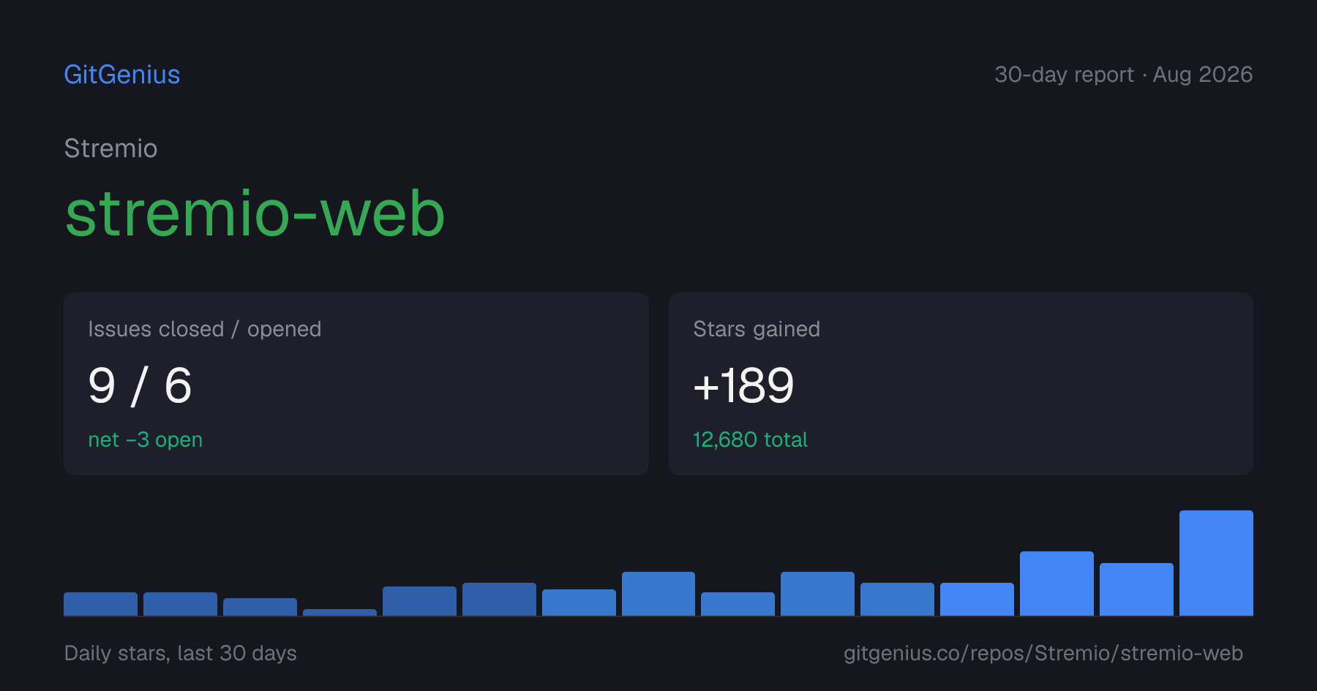Click the GitGenius logo text
This screenshot has width=1317, height=691.
pos(122,75)
